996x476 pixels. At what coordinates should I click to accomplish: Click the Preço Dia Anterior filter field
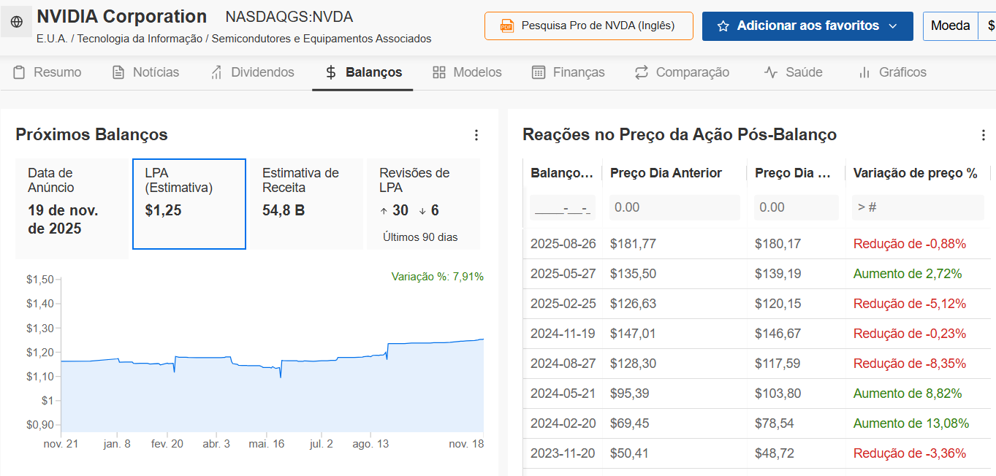[674, 207]
